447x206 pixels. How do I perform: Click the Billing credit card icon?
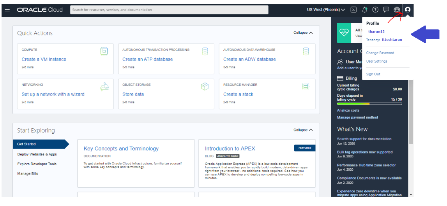tap(340, 79)
